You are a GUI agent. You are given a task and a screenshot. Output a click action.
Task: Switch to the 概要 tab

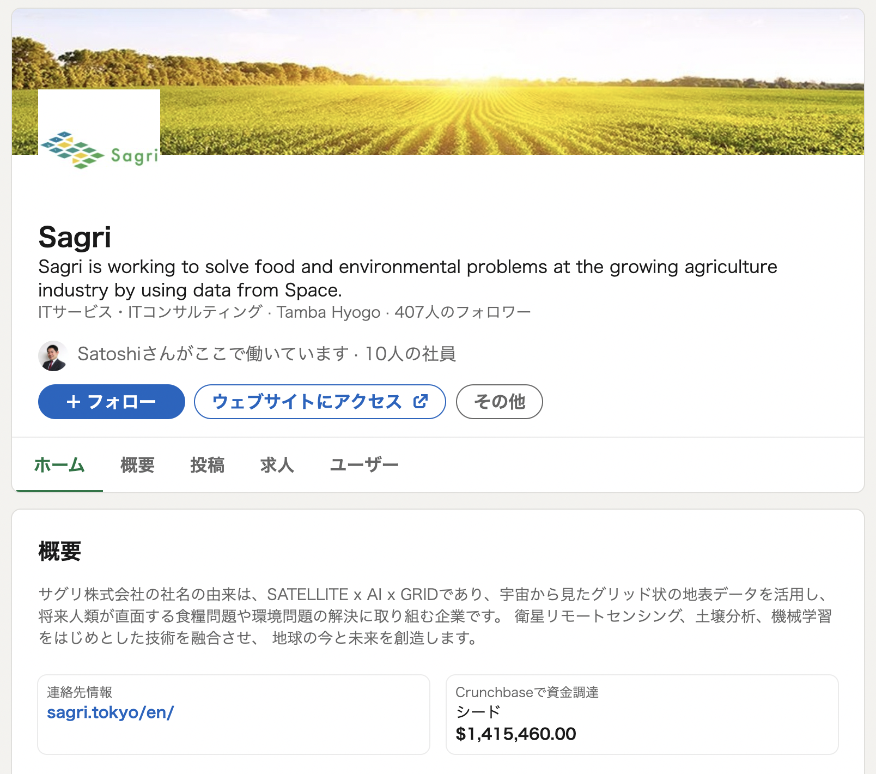(x=137, y=465)
